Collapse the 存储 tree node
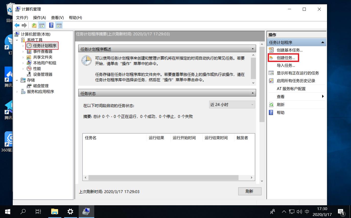This screenshot has height=218, width=351. (17, 80)
